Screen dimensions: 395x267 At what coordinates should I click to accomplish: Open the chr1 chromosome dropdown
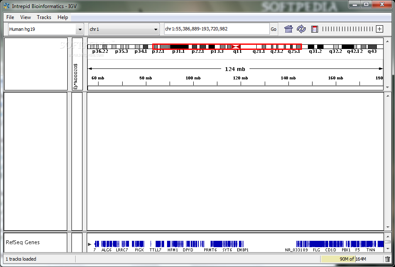[124, 29]
